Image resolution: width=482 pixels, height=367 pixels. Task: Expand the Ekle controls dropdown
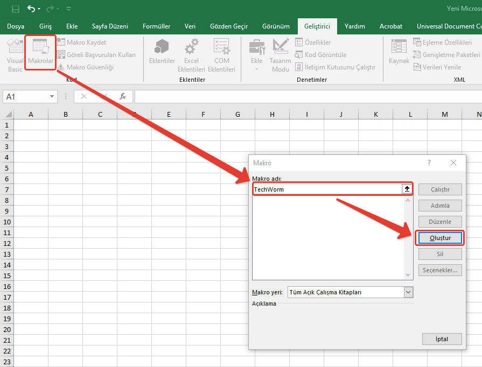tap(256, 68)
